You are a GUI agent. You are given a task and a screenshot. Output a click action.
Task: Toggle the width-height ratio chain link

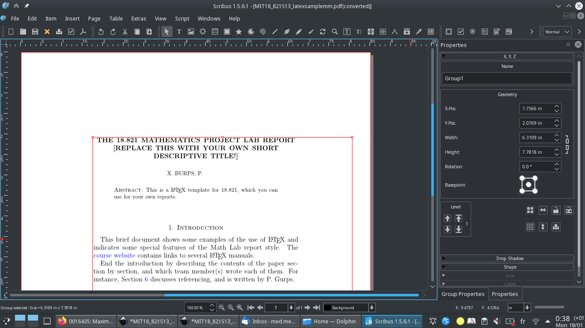pyautogui.click(x=567, y=145)
